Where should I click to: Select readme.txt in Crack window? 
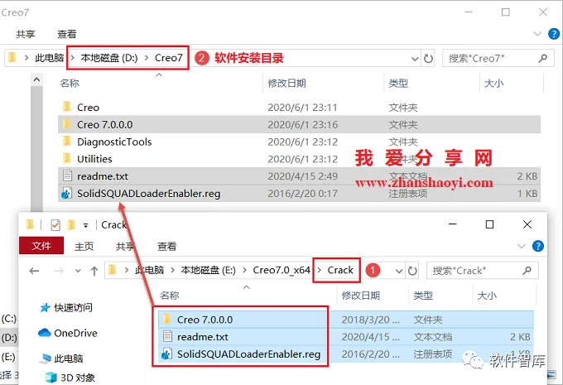click(x=345, y=336)
